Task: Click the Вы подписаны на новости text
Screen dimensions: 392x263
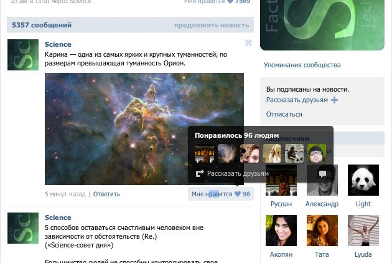Action: pos(307,89)
